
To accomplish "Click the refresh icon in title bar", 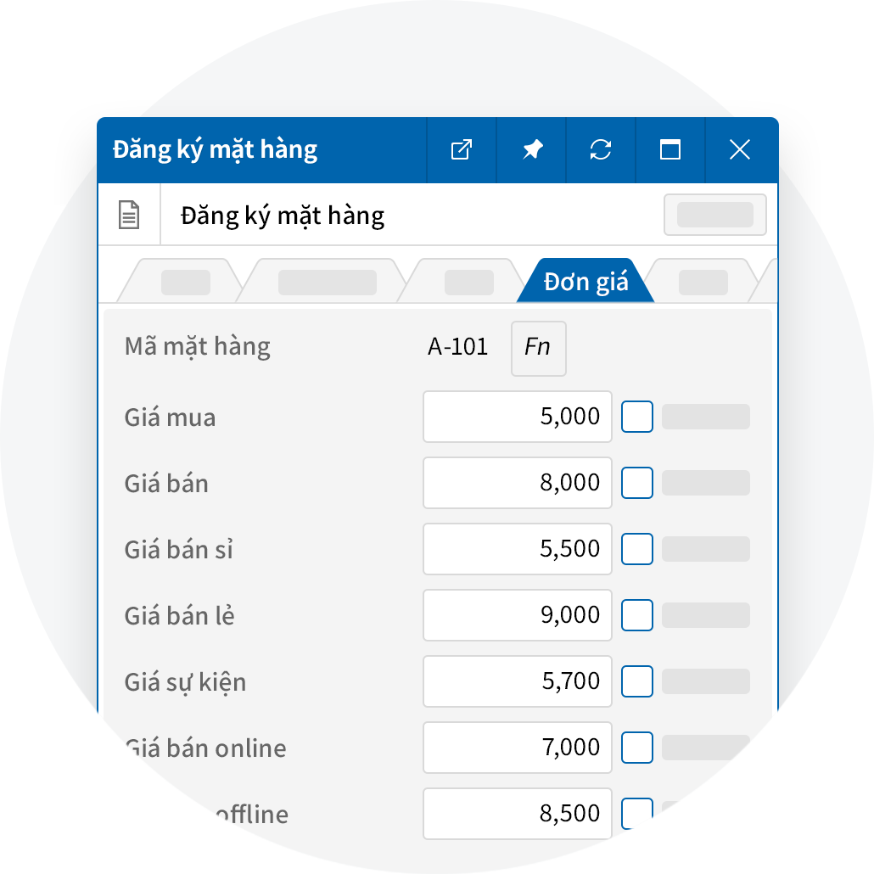I will (x=601, y=150).
